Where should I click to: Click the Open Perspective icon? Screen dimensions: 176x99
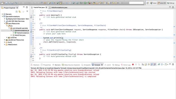click(x=148, y=3)
